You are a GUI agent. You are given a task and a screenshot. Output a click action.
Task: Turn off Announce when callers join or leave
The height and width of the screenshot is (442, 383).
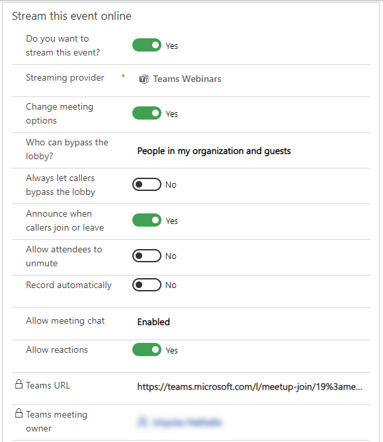(x=147, y=220)
